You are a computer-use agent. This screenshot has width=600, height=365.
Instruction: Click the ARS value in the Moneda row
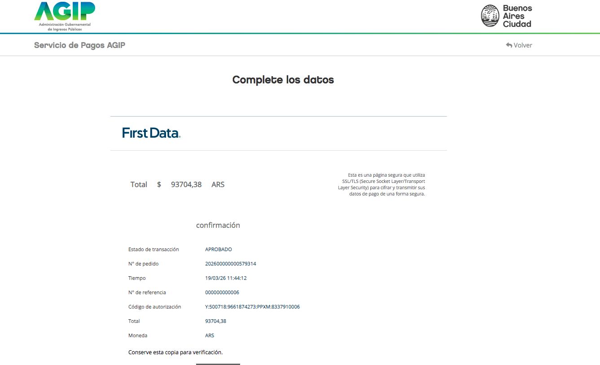pos(210,335)
